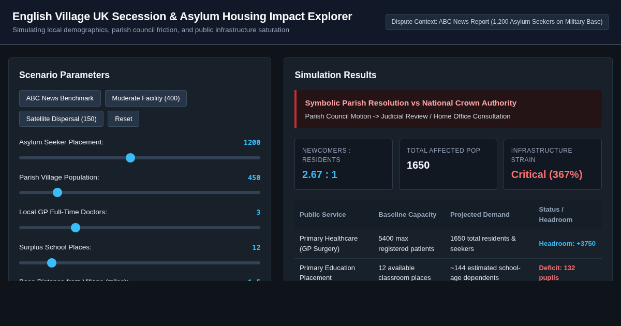This screenshot has width=621, height=326.
Task: Click the Local GP Doctors value 3
Action: (258, 212)
